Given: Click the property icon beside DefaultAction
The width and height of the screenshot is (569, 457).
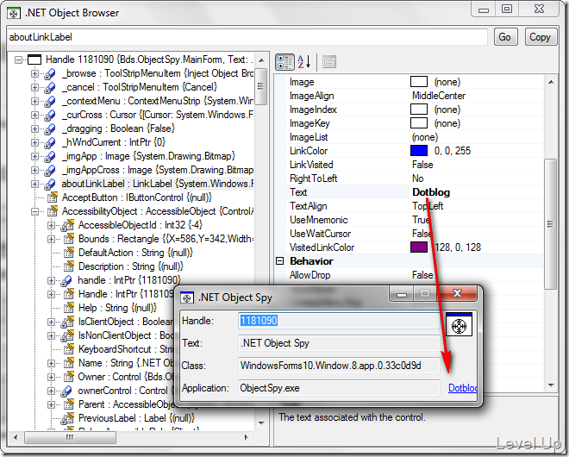Looking at the screenshot, I should click(x=69, y=253).
